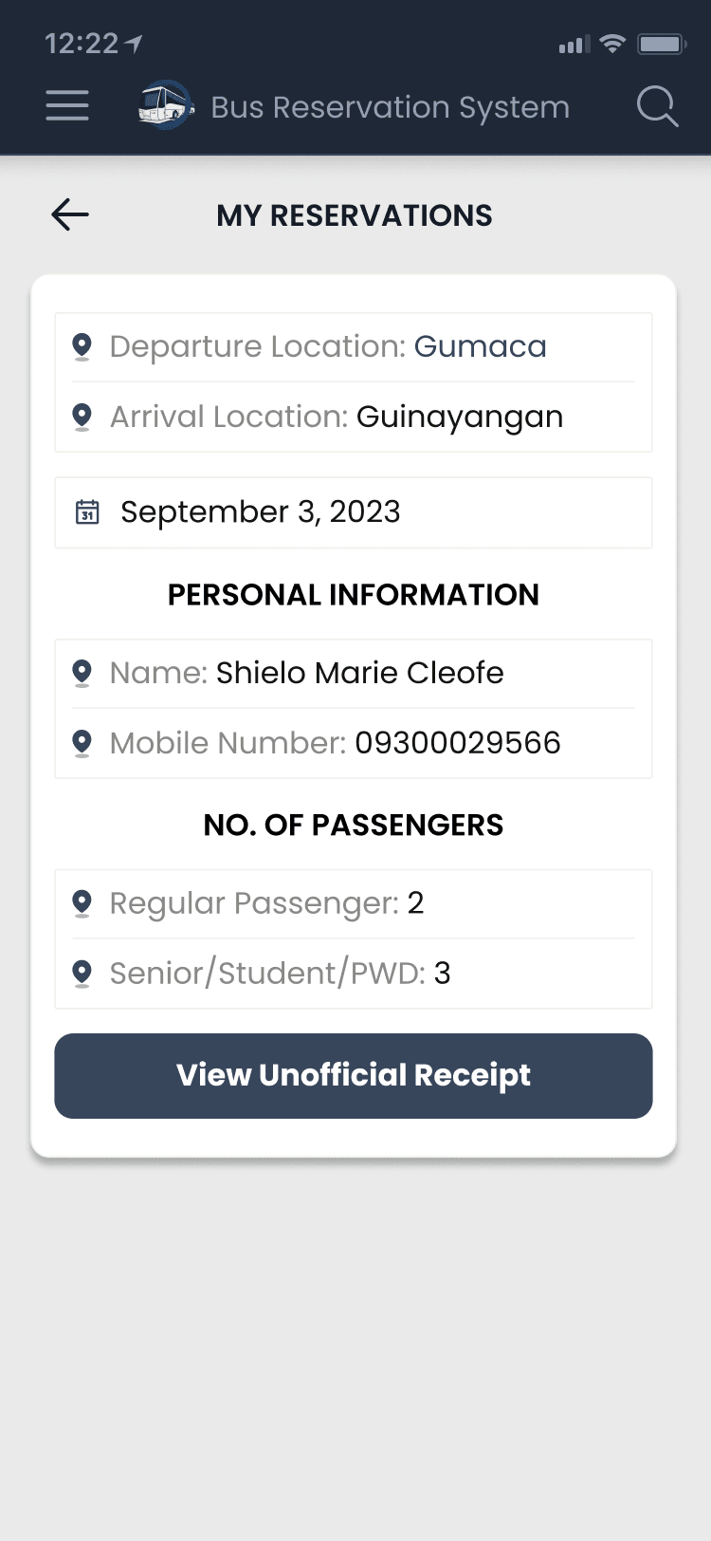Select the Name Shielo Marie Cleofe row
Screen dimensions: 711x1541
point(354,674)
